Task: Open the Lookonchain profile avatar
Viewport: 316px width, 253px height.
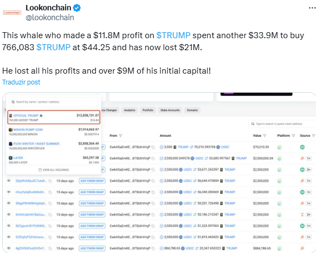Action: click(12, 13)
